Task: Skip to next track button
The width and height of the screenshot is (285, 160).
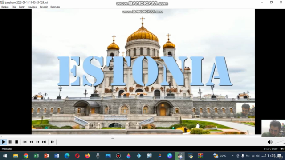Action: (44, 142)
